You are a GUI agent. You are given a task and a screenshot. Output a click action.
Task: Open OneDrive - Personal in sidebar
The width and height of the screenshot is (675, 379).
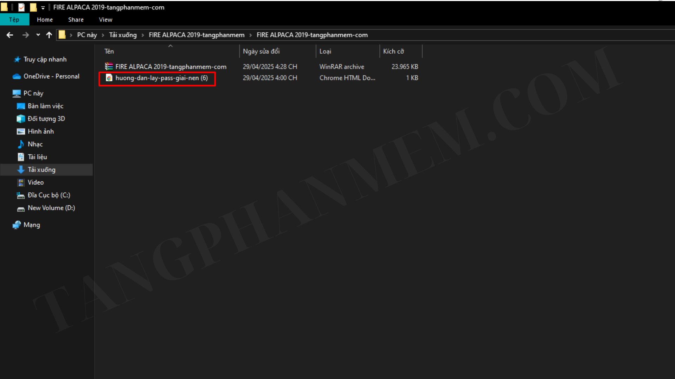coord(51,76)
